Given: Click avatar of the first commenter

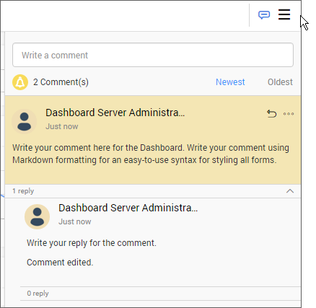Looking at the screenshot, I should pyautogui.click(x=25, y=121).
